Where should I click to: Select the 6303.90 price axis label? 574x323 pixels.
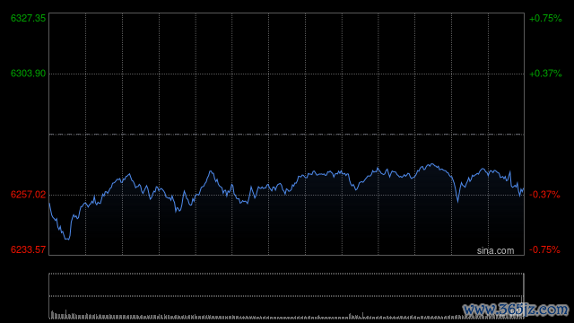(x=28, y=74)
